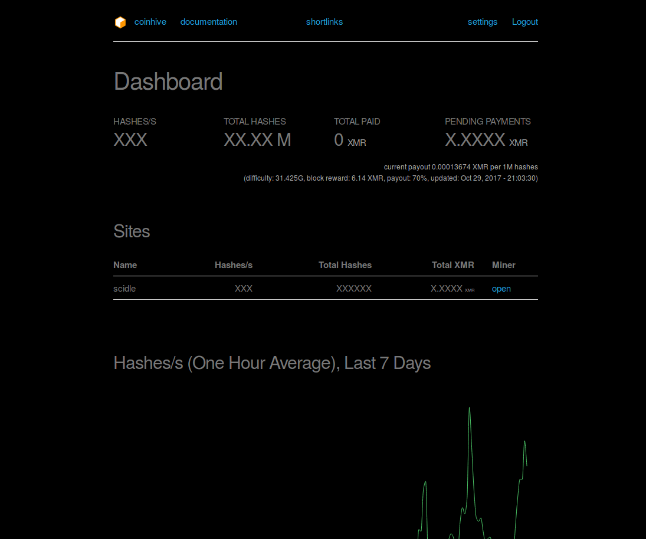Screen dimensions: 646x539
Task: Click the TOTAL HASHES value XX.XX M
Action: coord(257,140)
